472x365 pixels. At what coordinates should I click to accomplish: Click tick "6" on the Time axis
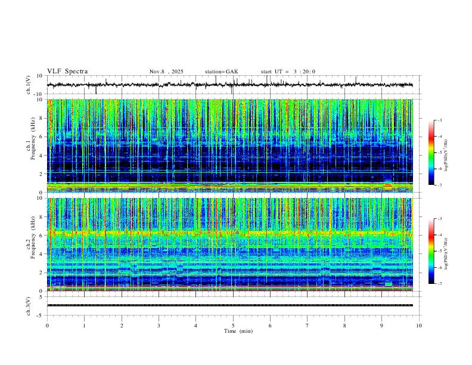click(x=270, y=326)
